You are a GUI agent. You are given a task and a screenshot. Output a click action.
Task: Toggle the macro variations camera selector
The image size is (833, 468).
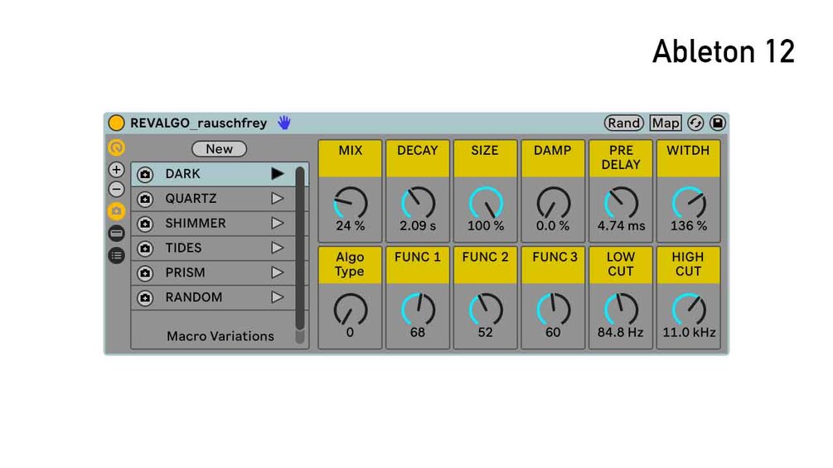click(x=116, y=211)
